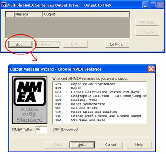The image size is (166, 154).
Task: Click the Next > wizard button
Action: click(x=82, y=145)
